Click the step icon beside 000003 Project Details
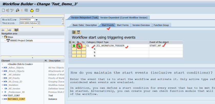215x104 pixels. click(8, 41)
